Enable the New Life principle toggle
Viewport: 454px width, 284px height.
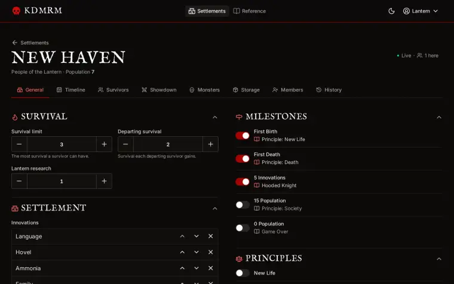(x=243, y=273)
